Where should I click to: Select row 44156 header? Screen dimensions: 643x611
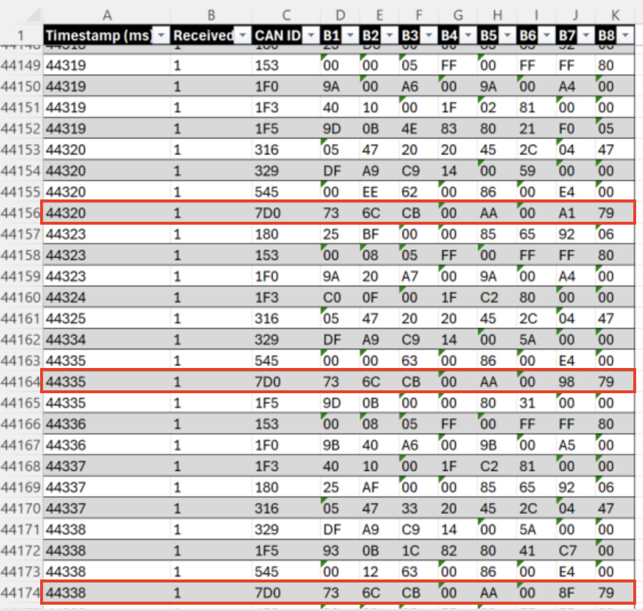[x=21, y=213]
